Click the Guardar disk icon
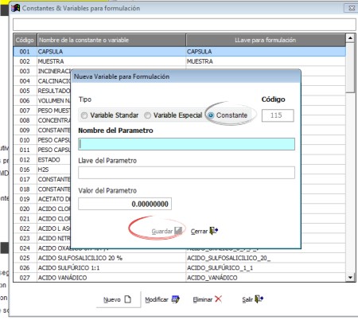Viewport: 358px width, 320px height. (x=178, y=231)
